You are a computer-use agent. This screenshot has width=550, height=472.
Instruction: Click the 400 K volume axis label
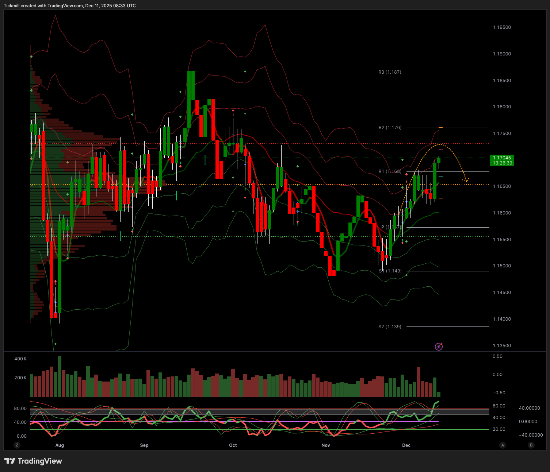(20, 359)
